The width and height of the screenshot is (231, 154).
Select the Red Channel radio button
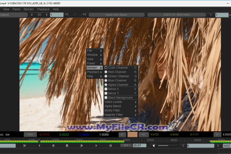(x=106, y=72)
